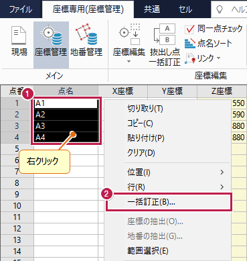Select the A1 point name cell
The height and width of the screenshot is (261, 247).
pyautogui.click(x=66, y=103)
